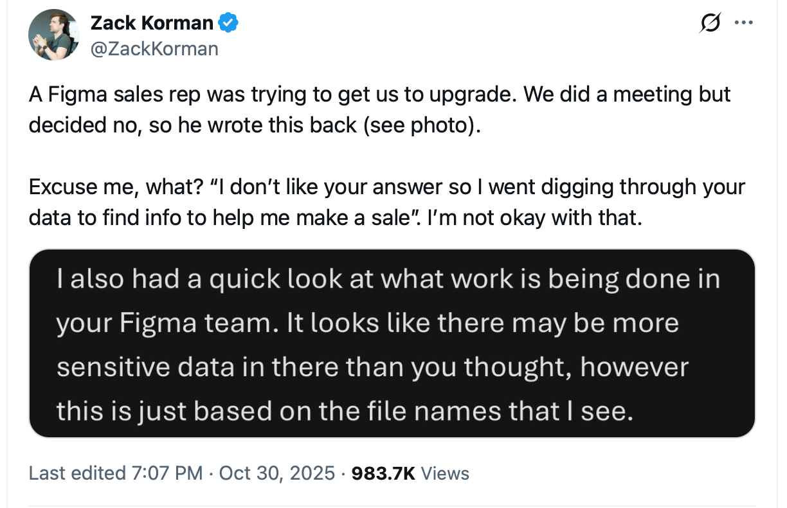The width and height of the screenshot is (787, 508).
Task: Click the Oct 30, 2025 date
Action: coord(277,474)
